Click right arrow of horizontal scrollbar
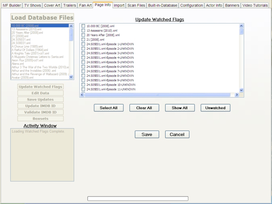Image resolution: width=272 pixels, height=204 pixels. pos(237,95)
